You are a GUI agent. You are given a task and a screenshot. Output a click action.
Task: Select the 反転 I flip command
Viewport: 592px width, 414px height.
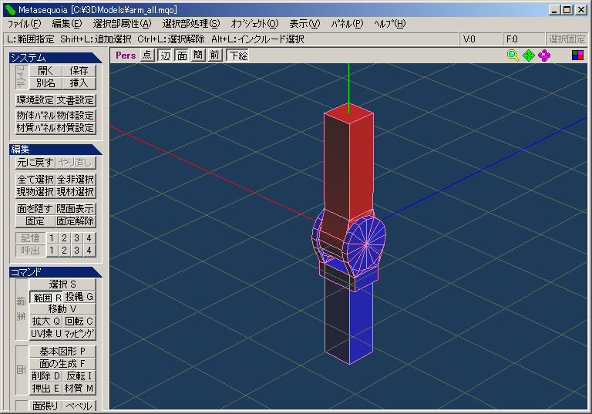79,376
